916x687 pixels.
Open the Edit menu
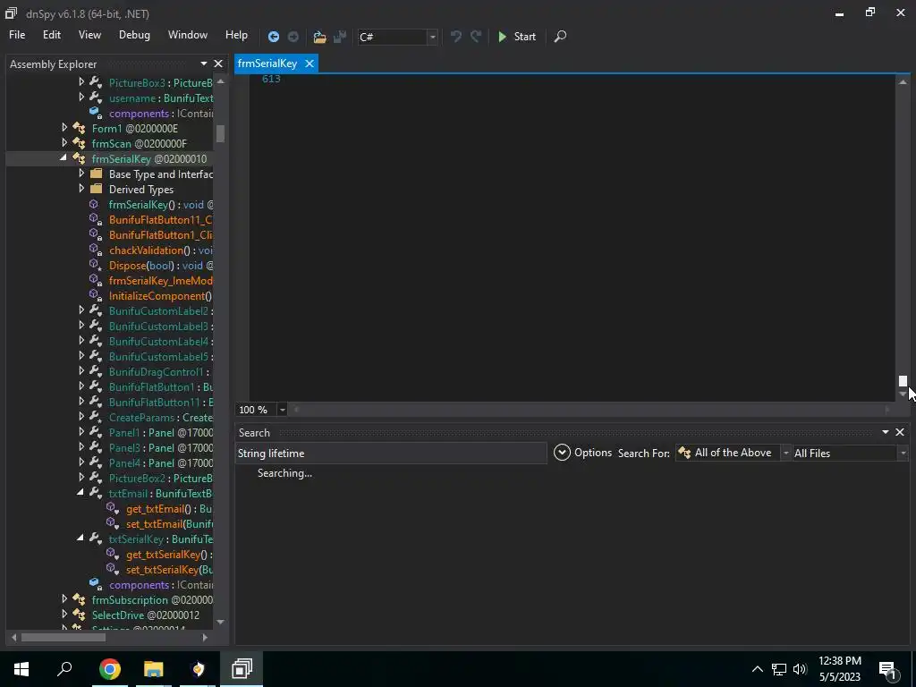pos(51,35)
